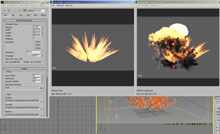Click the Threshold value field
This screenshot has width=220, height=134.
(37, 56)
